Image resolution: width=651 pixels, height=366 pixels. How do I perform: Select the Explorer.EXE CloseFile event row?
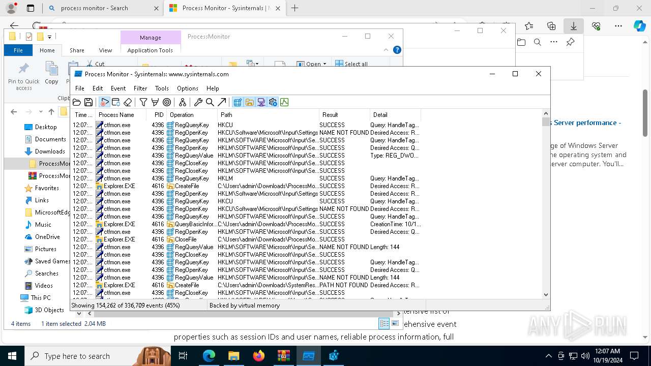point(246,239)
